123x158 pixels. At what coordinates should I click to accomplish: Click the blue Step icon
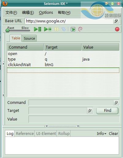coord(63,30)
